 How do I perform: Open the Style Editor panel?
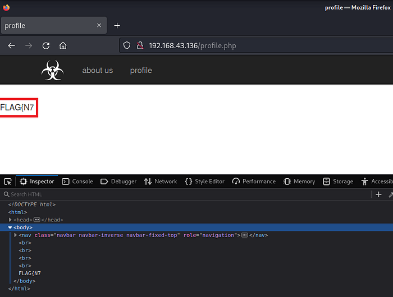(x=204, y=182)
